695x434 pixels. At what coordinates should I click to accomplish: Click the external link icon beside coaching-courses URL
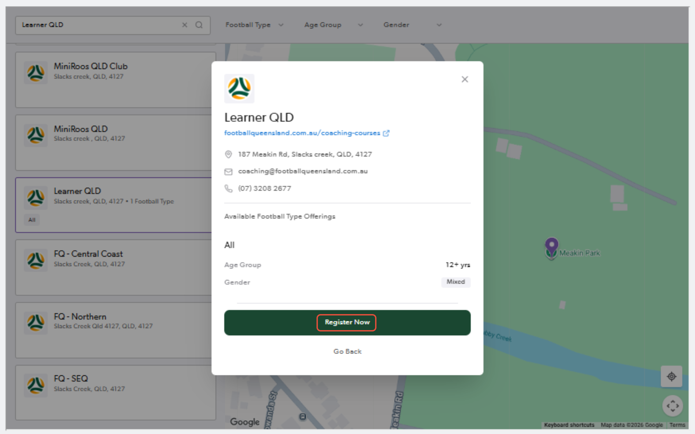[x=386, y=133]
